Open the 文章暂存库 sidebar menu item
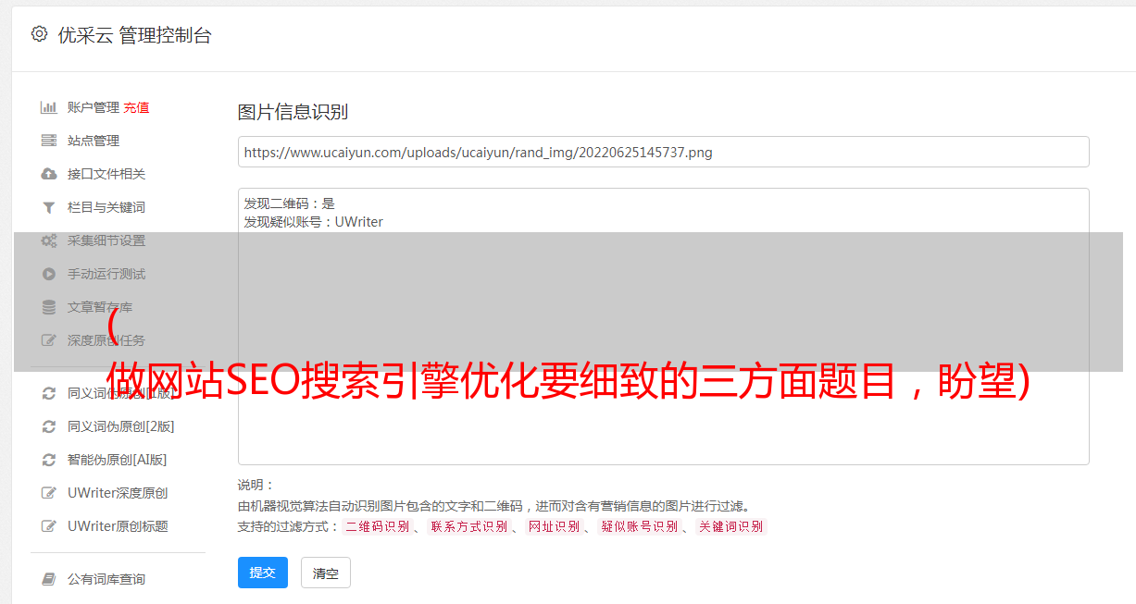The image size is (1136, 604). coord(100,307)
